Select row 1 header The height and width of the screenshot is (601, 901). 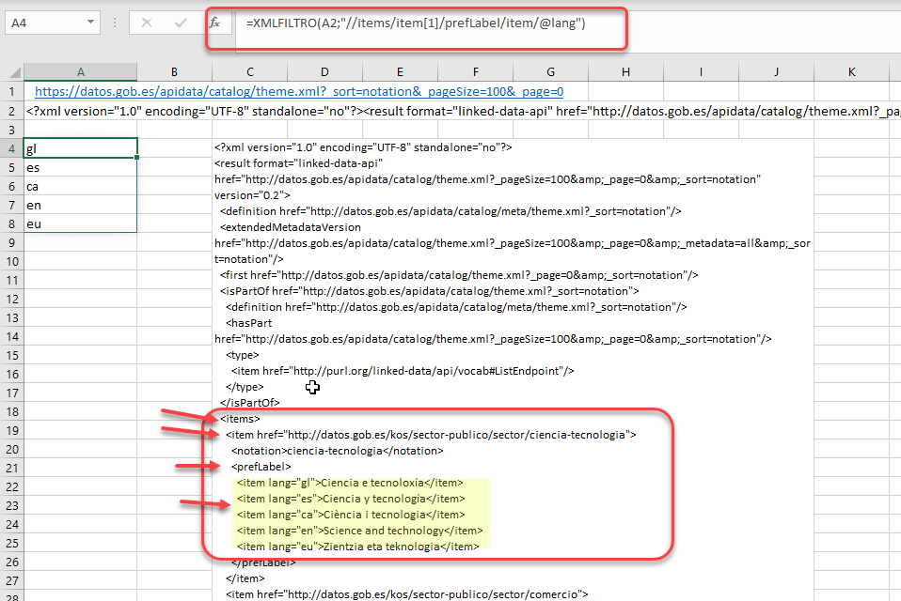tap(11, 92)
